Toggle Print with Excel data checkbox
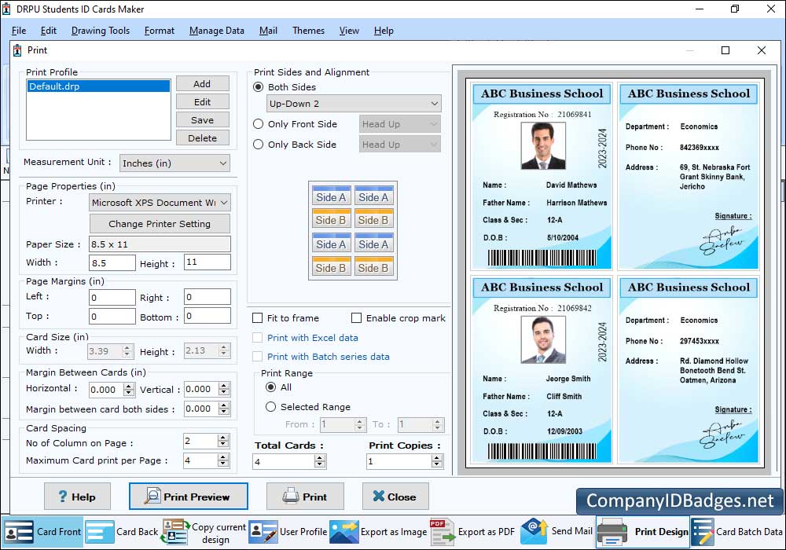This screenshot has width=786, height=550. coord(257,338)
